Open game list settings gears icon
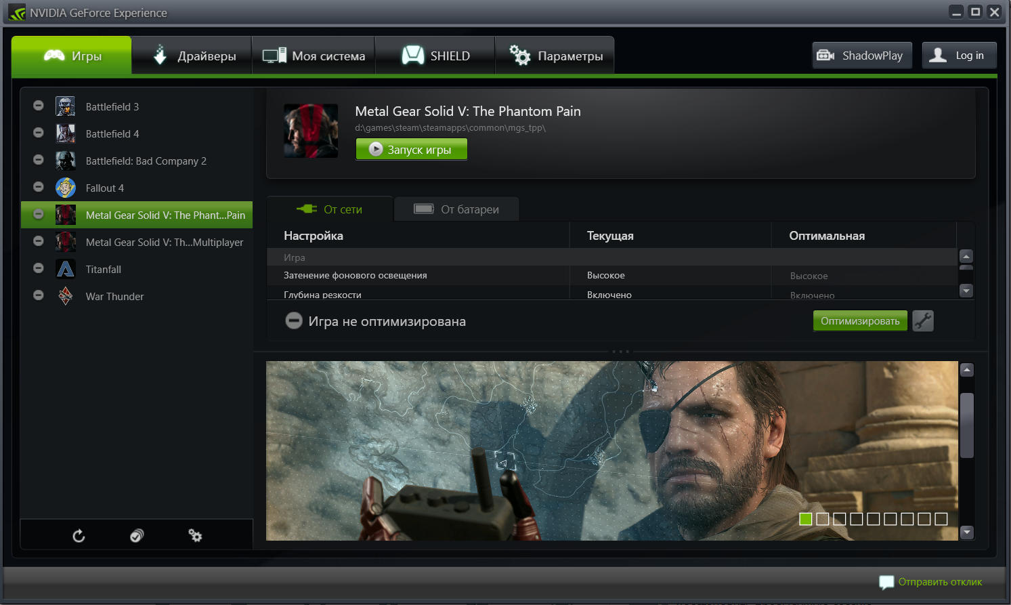1011x605 pixels. (x=195, y=536)
